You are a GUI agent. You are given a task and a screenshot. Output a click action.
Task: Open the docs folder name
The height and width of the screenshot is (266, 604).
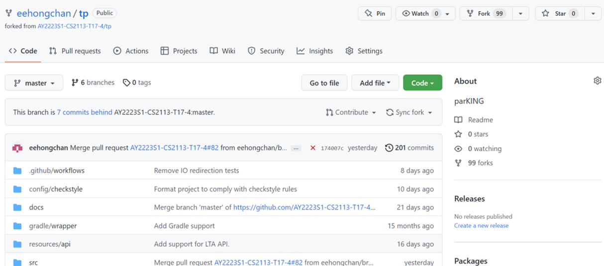click(x=36, y=207)
